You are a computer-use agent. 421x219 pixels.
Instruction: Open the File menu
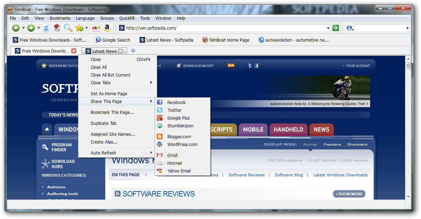pyautogui.click(x=13, y=18)
